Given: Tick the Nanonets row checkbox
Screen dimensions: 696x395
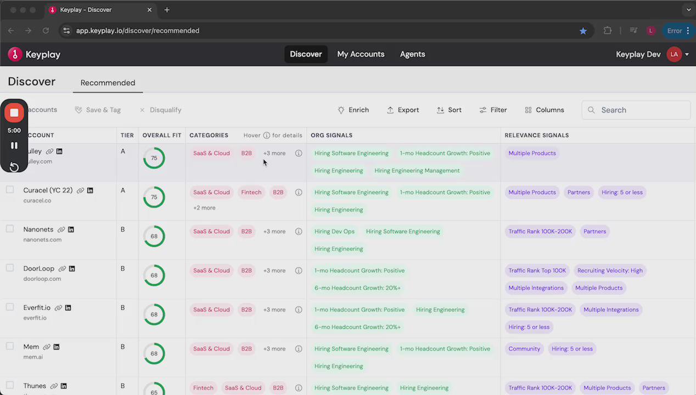Looking at the screenshot, I should [10, 229].
